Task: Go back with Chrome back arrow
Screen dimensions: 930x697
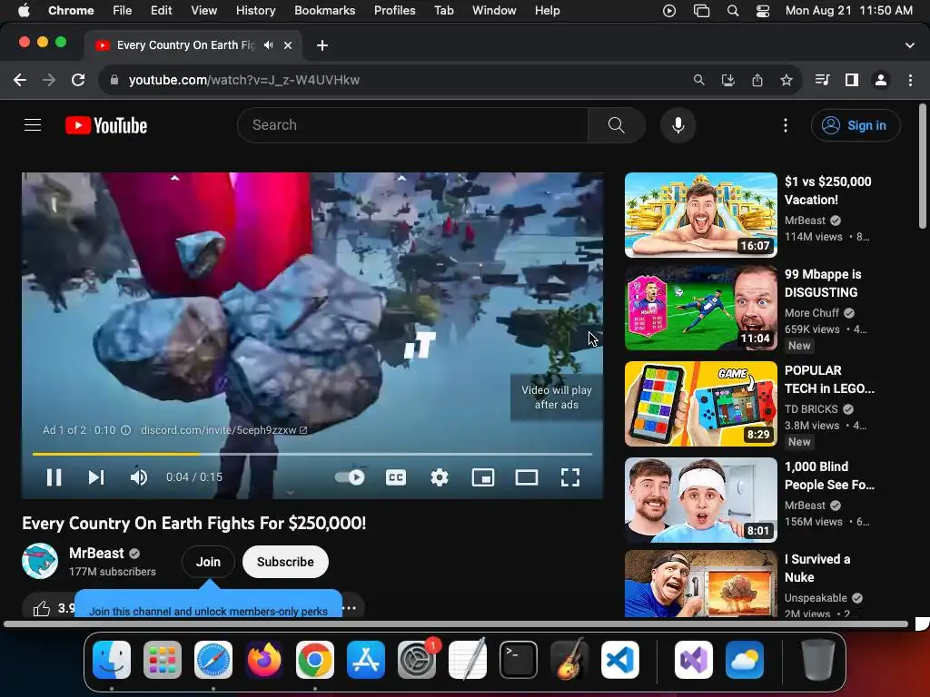Action: coord(20,80)
